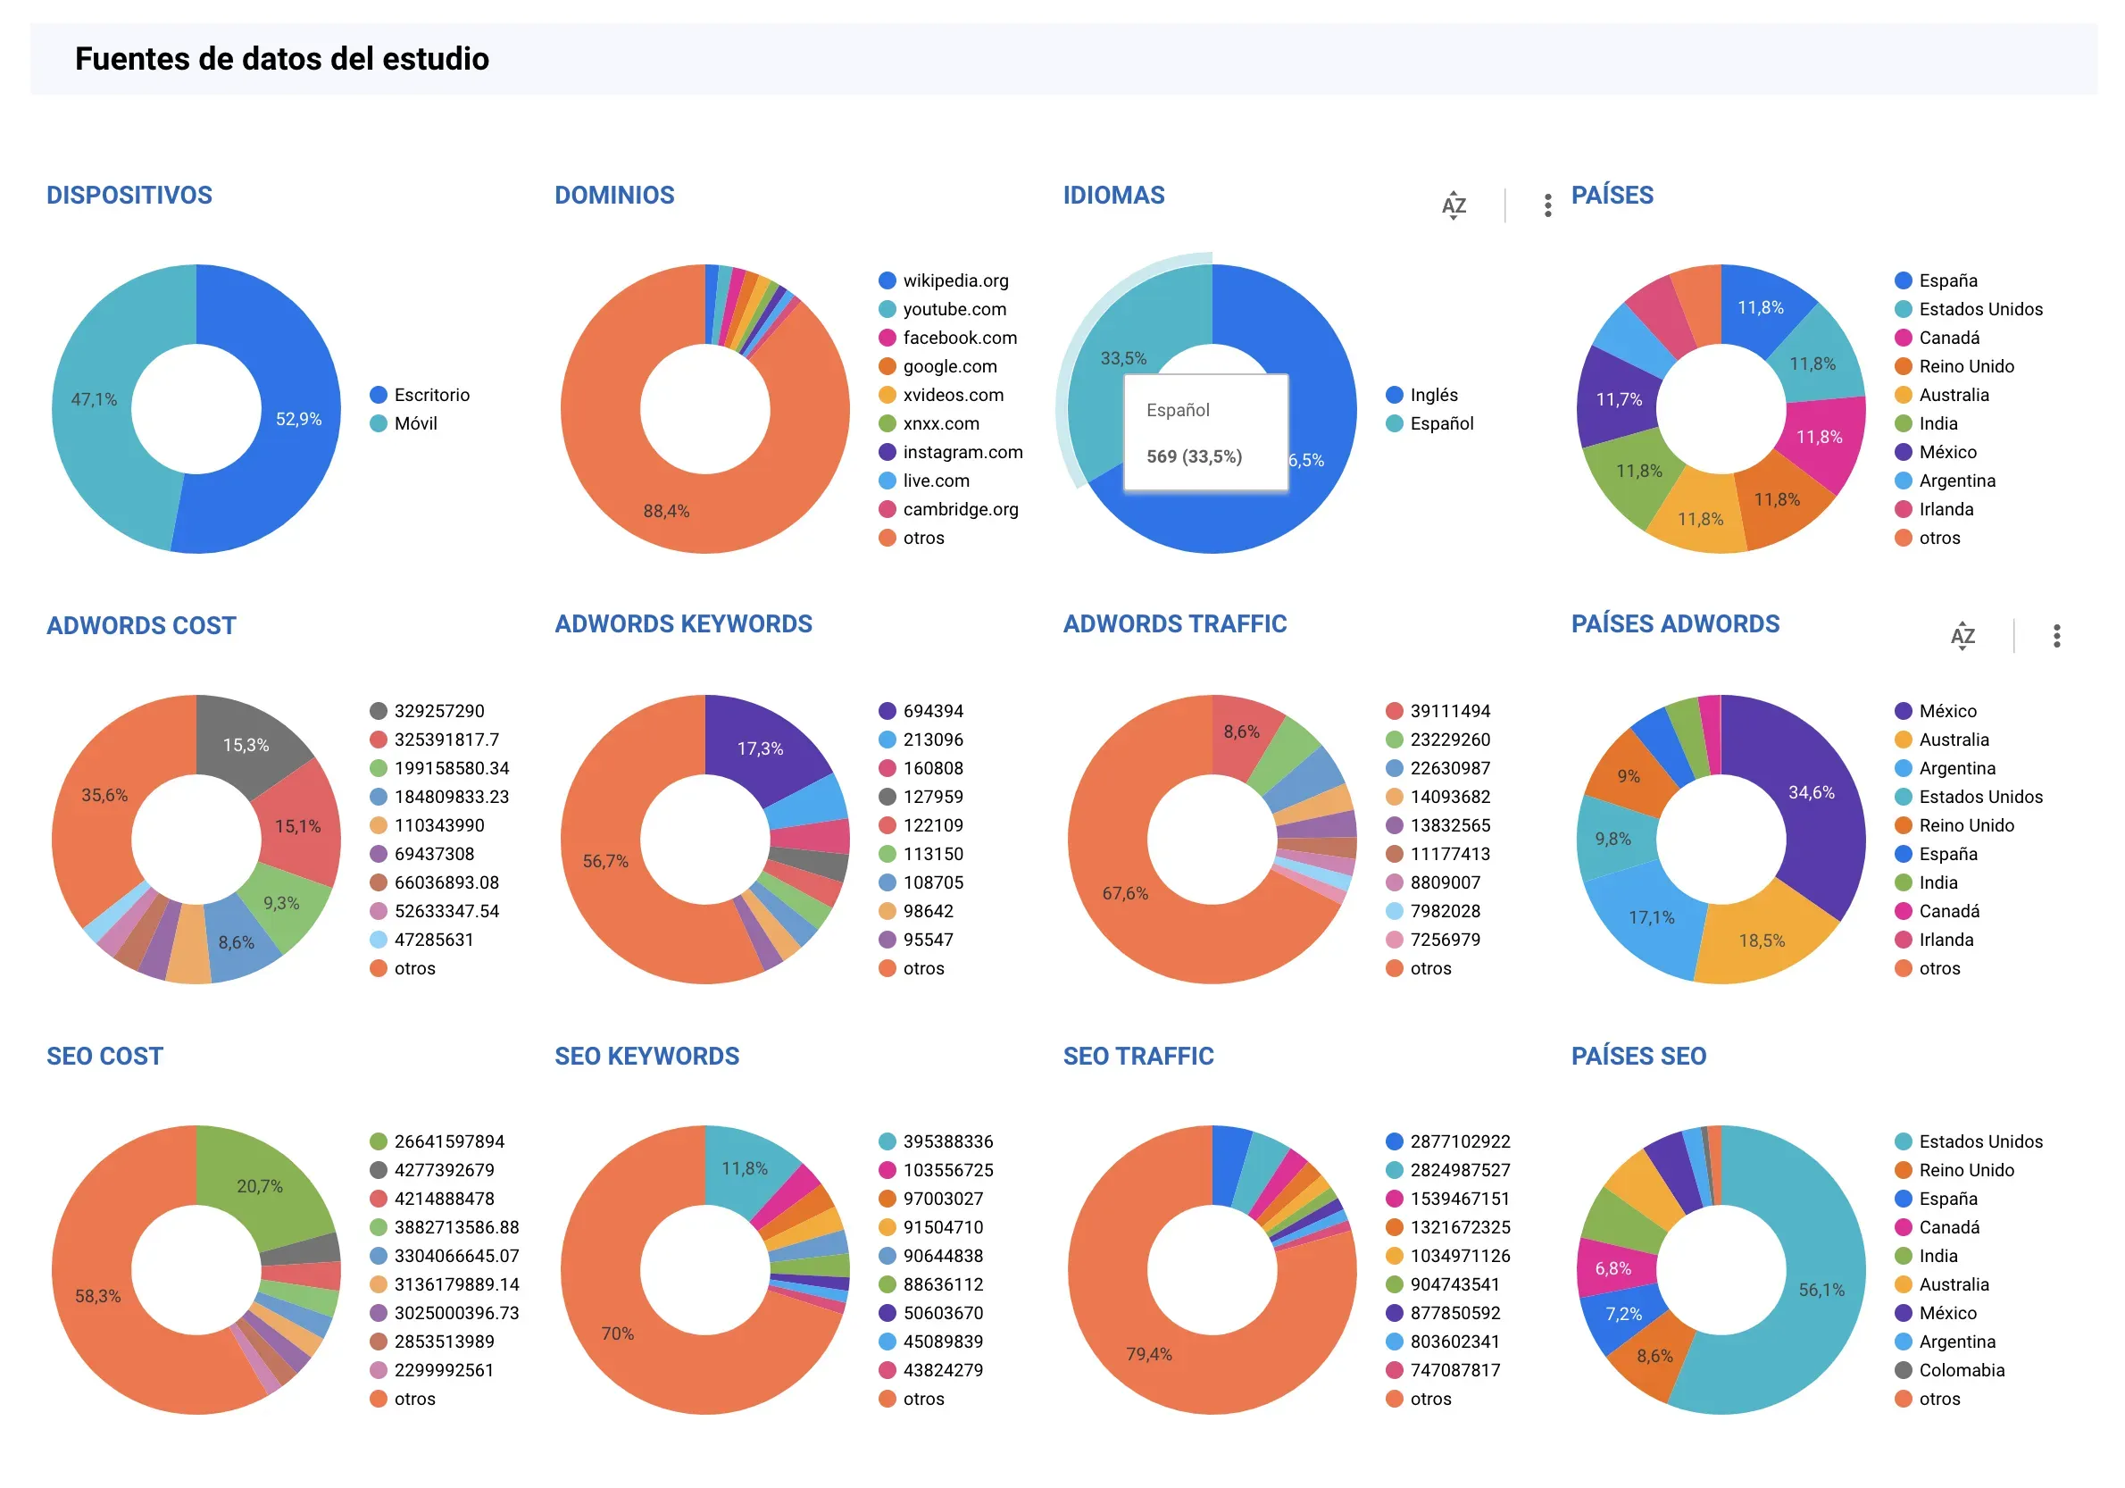Click the Español legend entry in IDIOMAS
This screenshot has width=2125, height=1488.
click(1429, 423)
